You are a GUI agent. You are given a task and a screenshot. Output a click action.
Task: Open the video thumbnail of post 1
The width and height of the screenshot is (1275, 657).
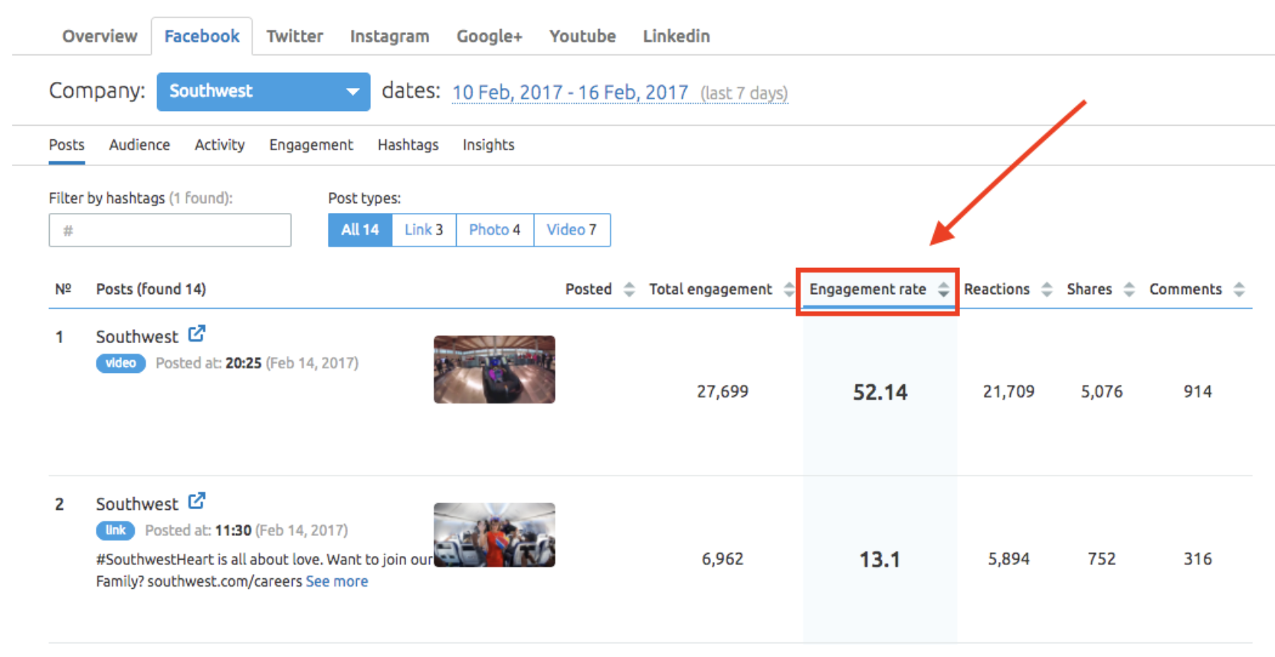tap(494, 369)
